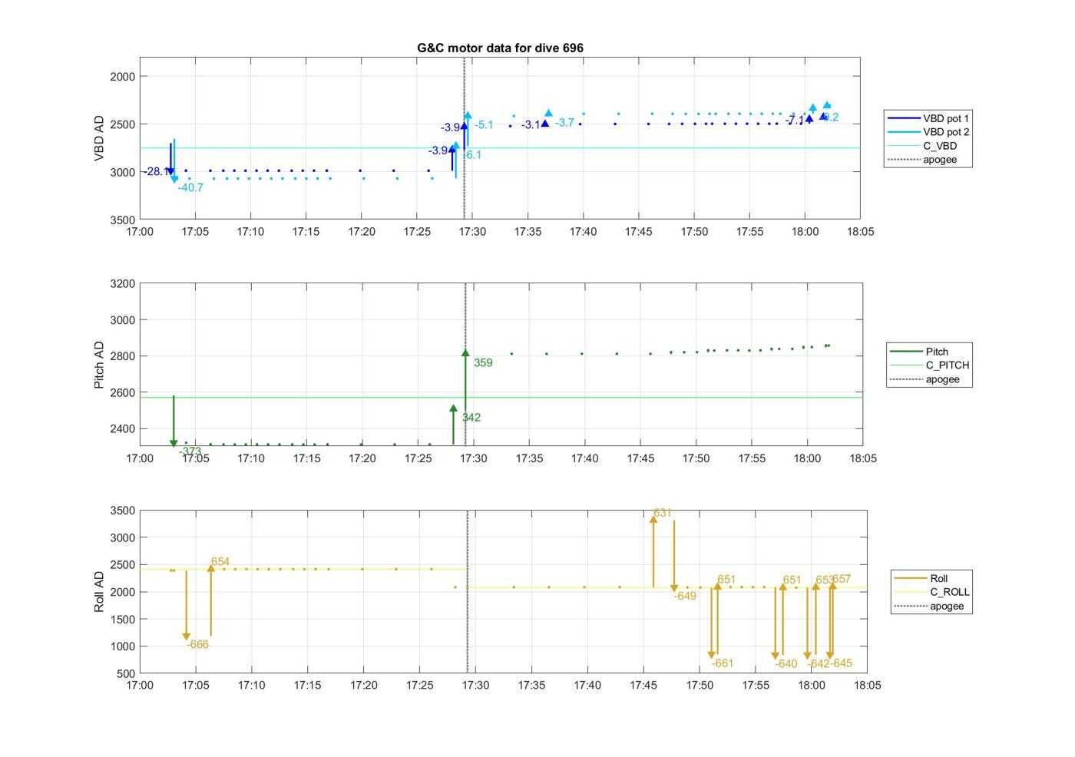Click the -649 roll annotation
Viewport: 1075px width, 757px height.
point(685,596)
